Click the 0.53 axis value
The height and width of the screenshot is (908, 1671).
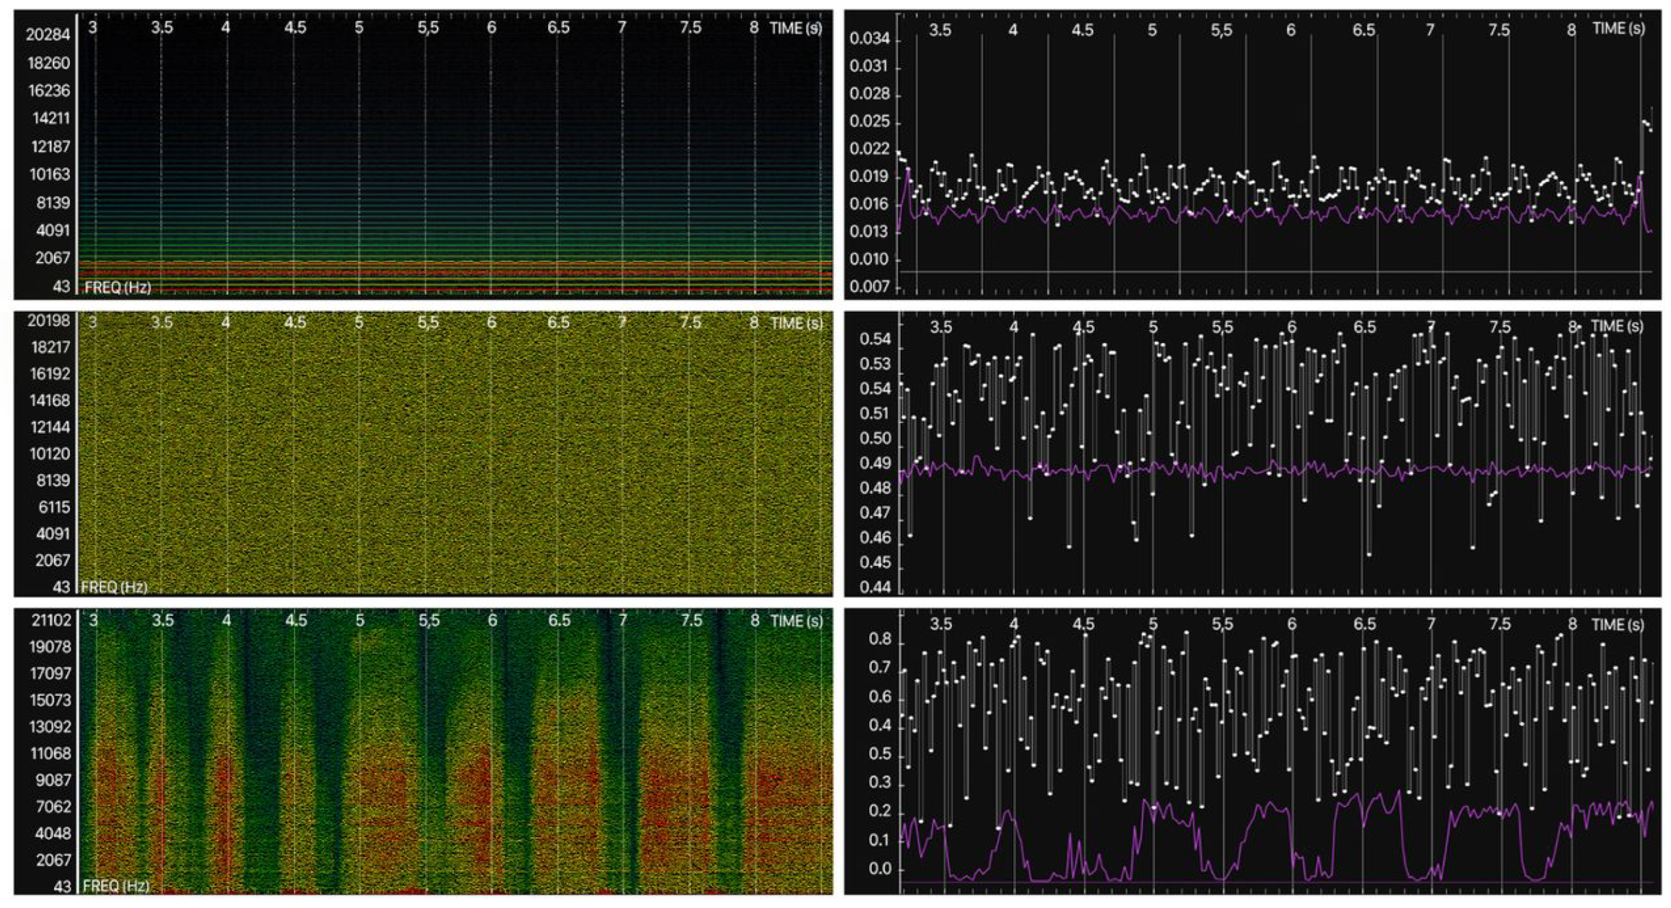point(876,365)
